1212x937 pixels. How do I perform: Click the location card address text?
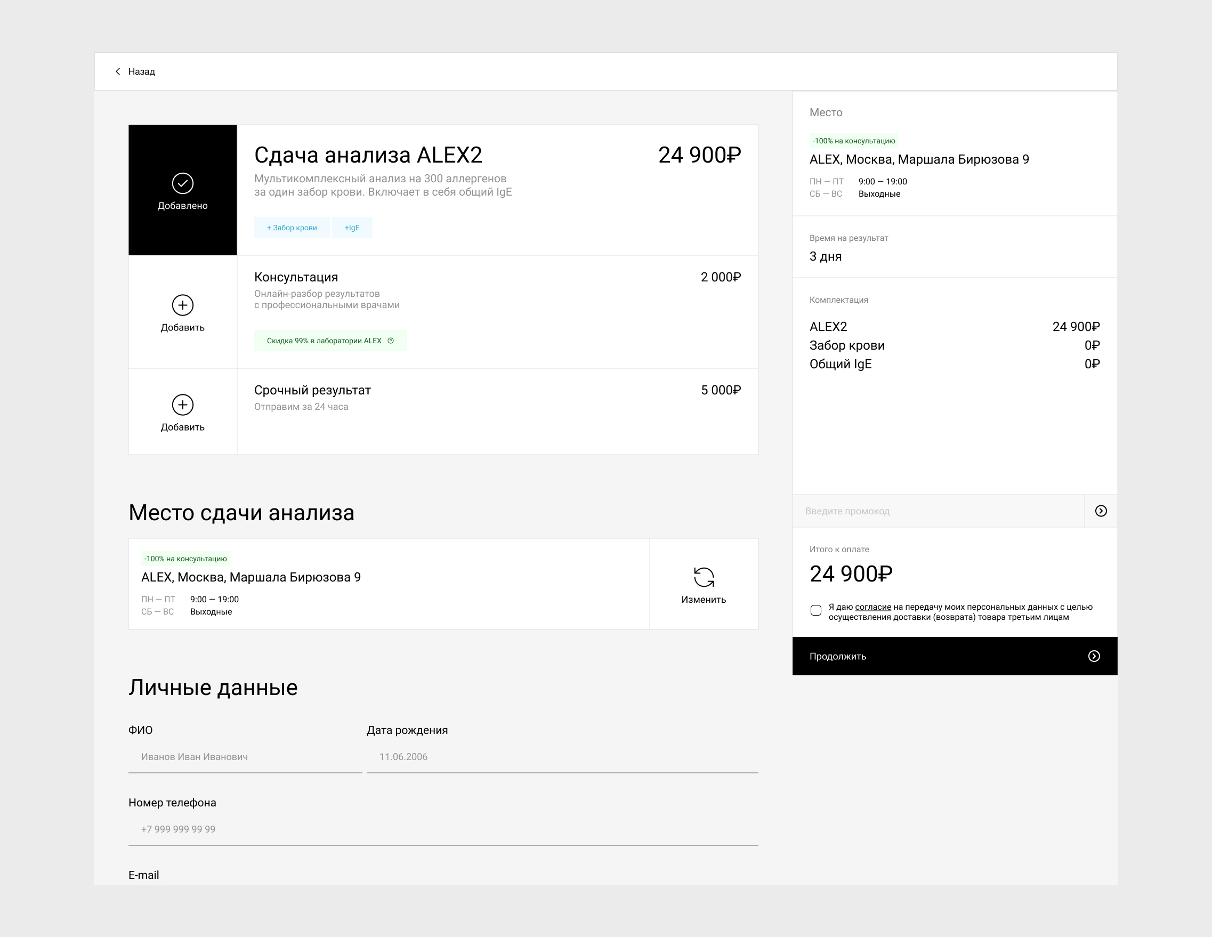[x=251, y=577]
